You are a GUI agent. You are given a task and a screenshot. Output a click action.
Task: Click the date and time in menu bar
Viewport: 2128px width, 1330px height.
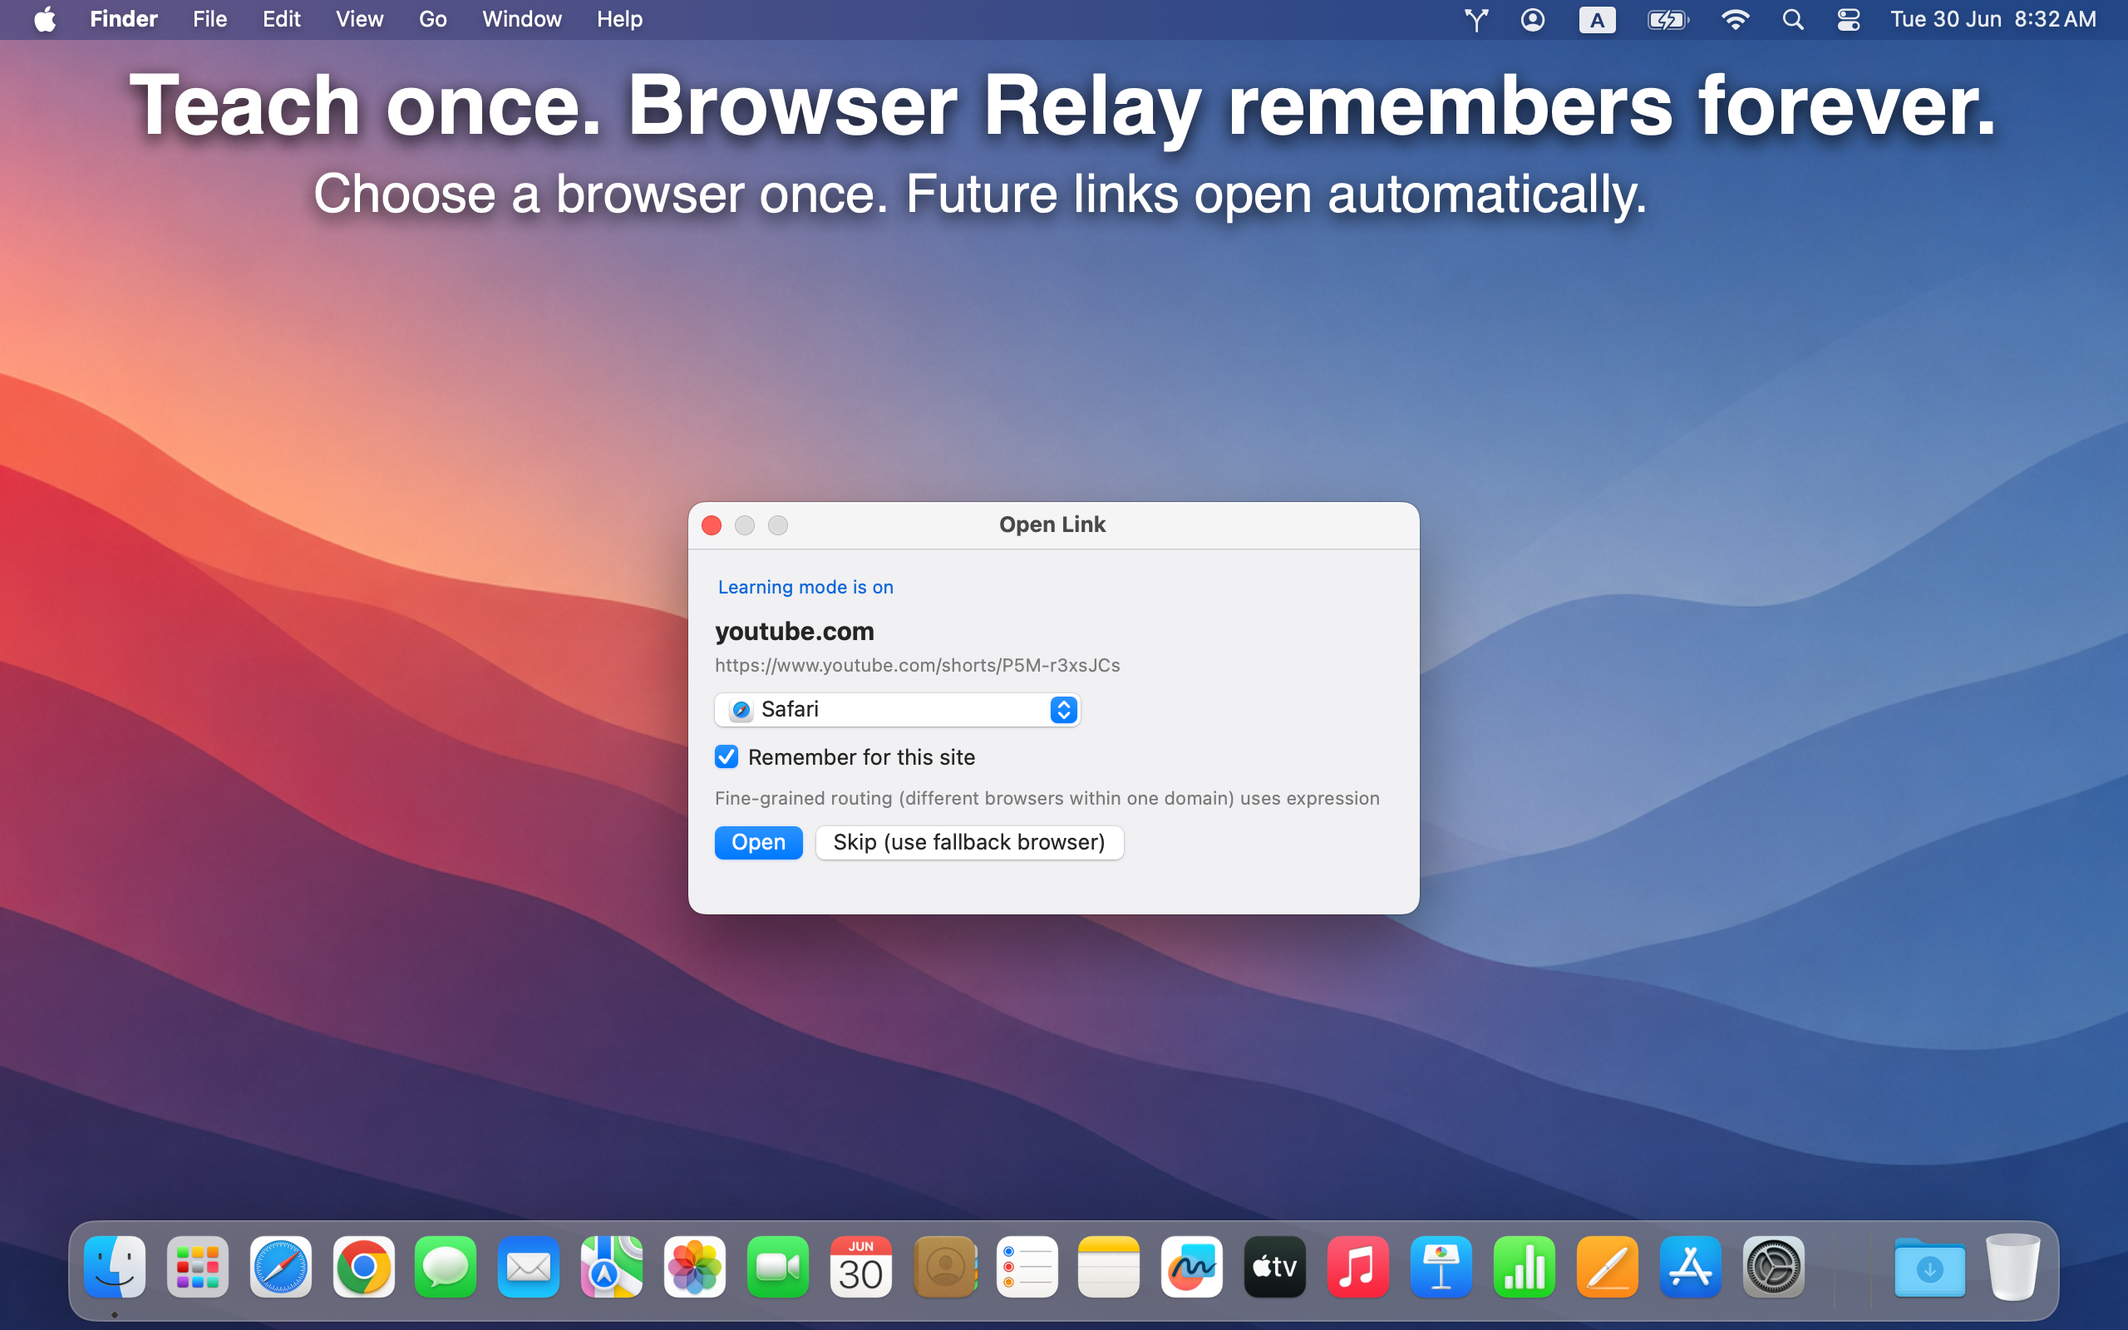pos(1993,19)
